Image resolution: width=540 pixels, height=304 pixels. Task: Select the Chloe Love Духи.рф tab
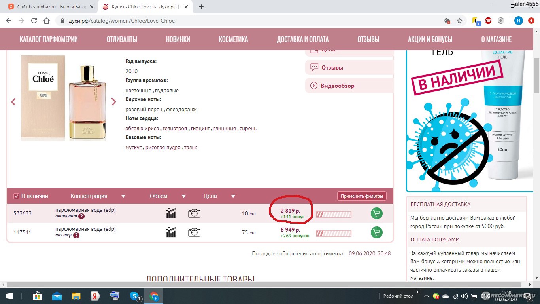(x=145, y=7)
